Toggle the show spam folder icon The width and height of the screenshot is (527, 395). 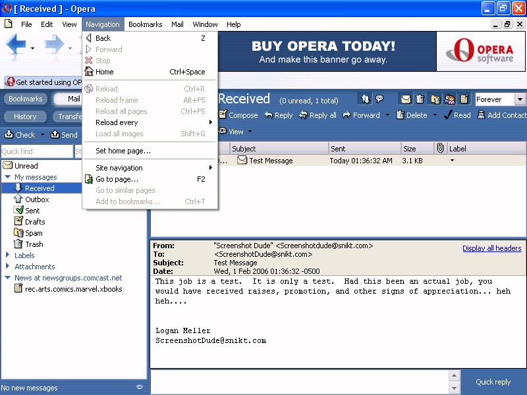(x=435, y=99)
